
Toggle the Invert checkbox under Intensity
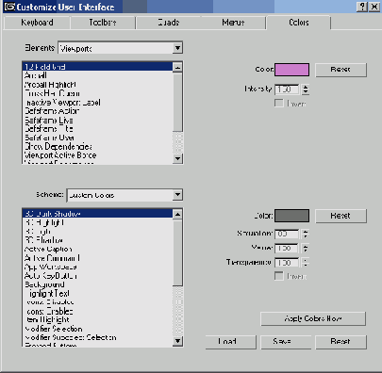tap(278, 104)
